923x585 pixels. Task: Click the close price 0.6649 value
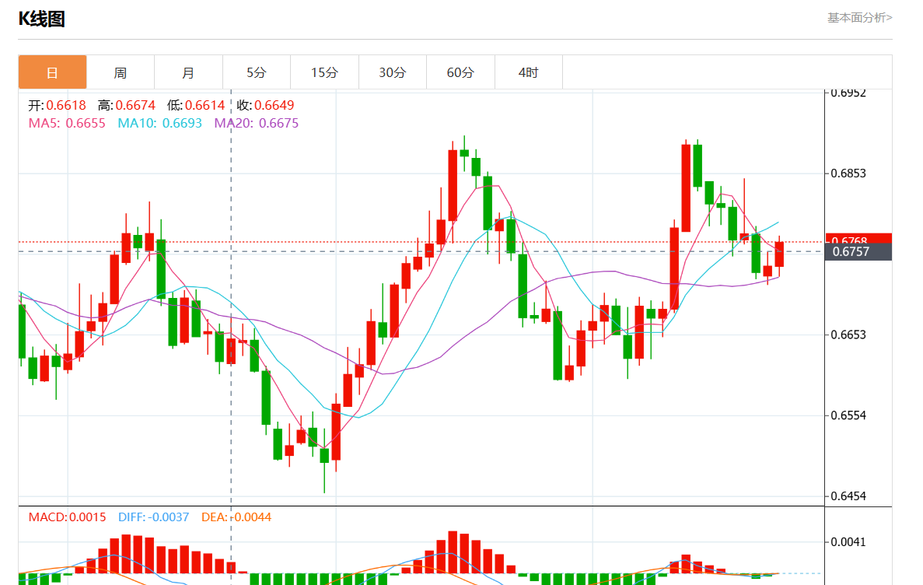pos(274,105)
